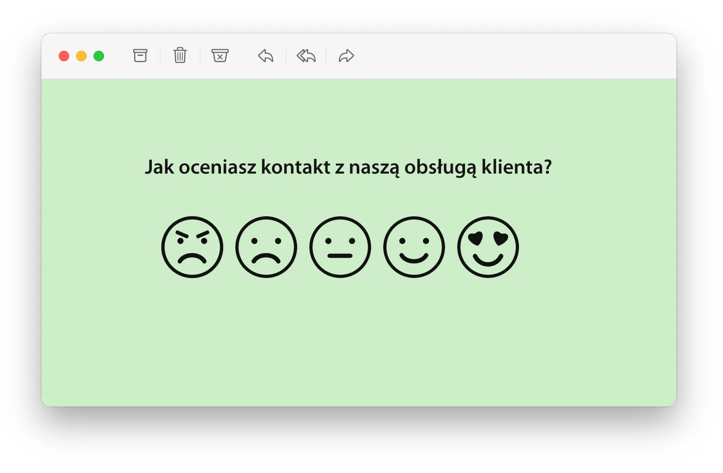Viewport: 723px width, 473px height.
Task: Reply all using the double arrow icon
Action: point(306,56)
